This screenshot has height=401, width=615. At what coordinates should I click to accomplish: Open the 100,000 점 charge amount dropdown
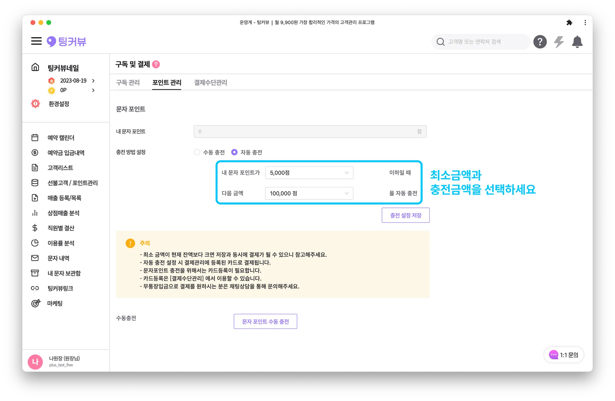pyautogui.click(x=309, y=193)
